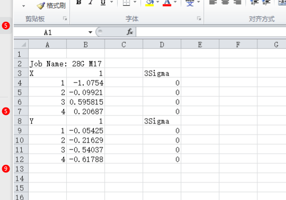
Task: Select column B header
Action: 85,45
